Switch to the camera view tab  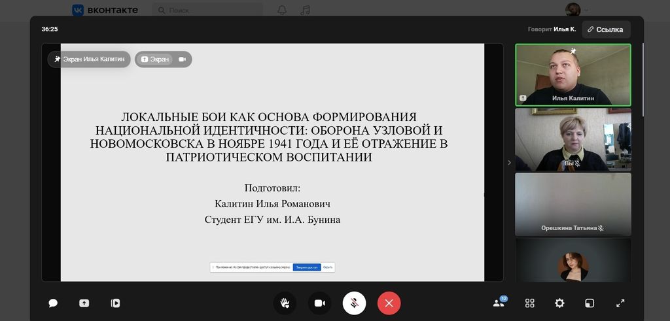point(182,59)
